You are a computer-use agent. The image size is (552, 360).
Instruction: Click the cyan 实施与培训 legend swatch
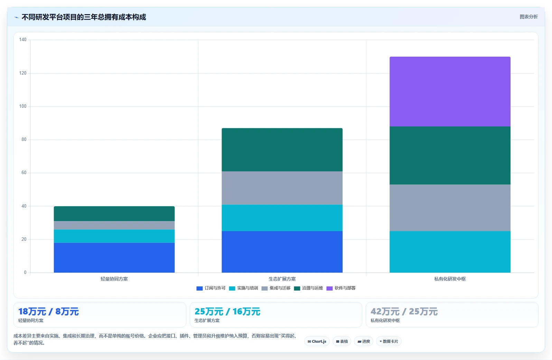pyautogui.click(x=232, y=288)
